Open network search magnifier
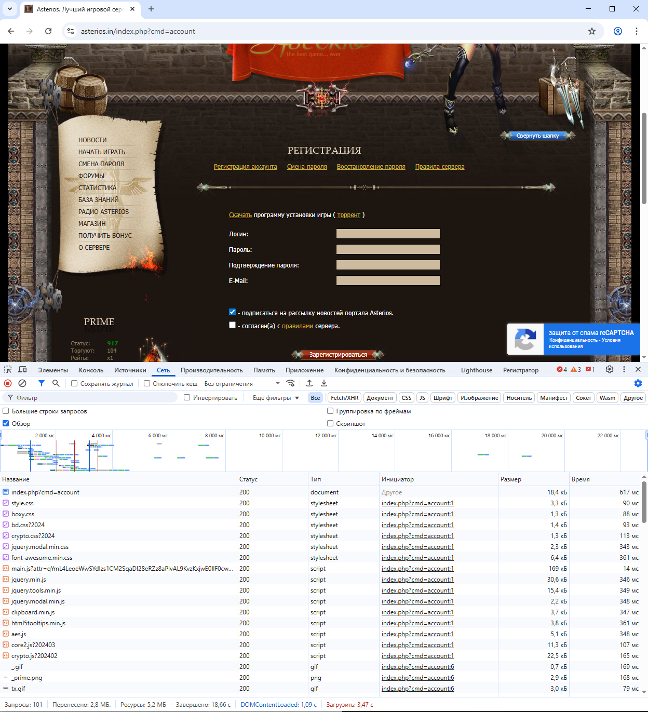Image resolution: width=648 pixels, height=712 pixels. pyautogui.click(x=56, y=383)
